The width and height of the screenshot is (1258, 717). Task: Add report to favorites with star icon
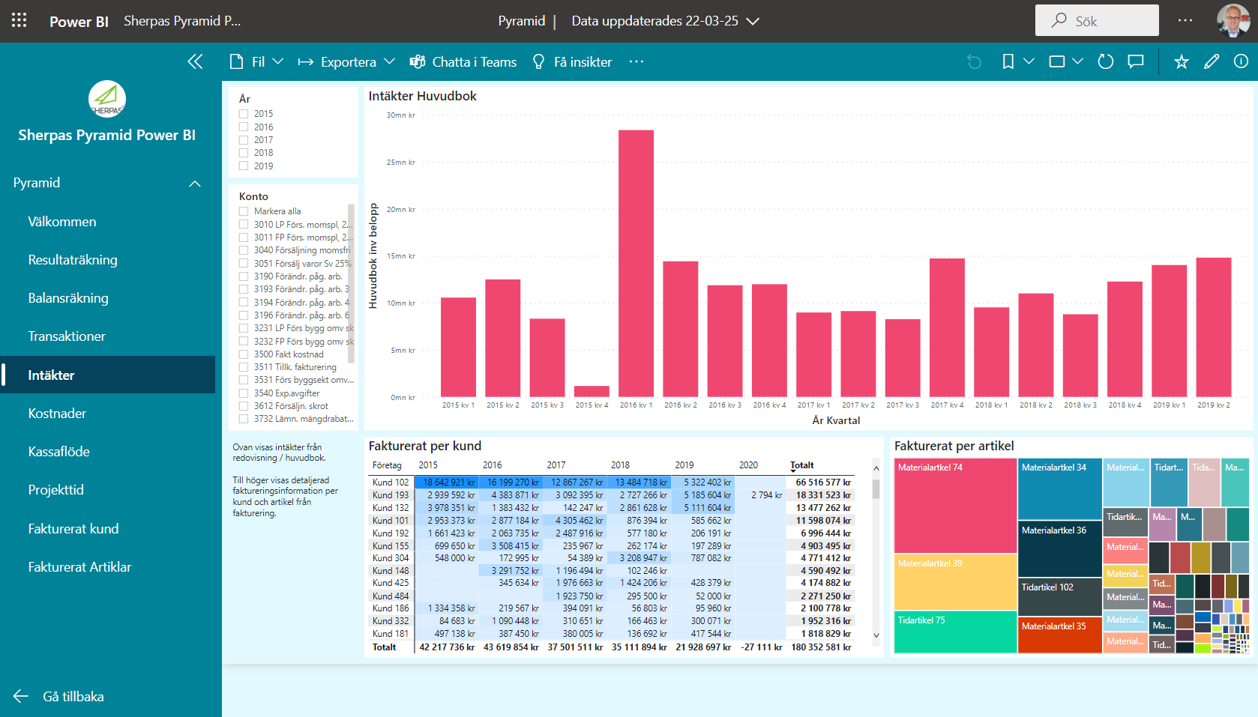pos(1181,61)
